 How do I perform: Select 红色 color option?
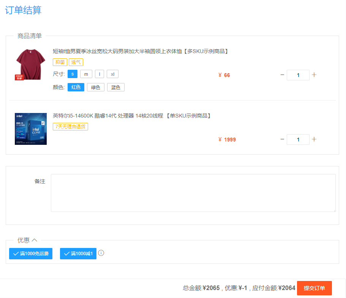pyautogui.click(x=76, y=87)
